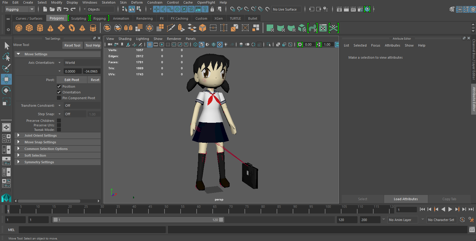Click the playback range slider bar
Screen dimensions: 476x241
tap(138, 220)
